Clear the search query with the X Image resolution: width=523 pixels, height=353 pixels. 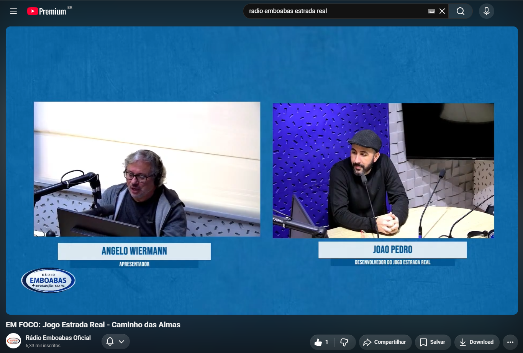coord(442,11)
